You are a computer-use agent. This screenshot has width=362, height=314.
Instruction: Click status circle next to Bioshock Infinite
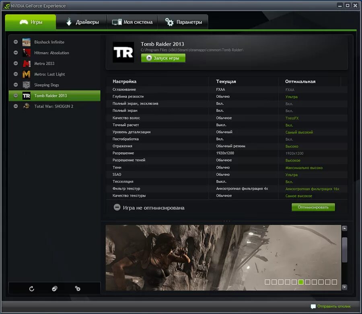coord(16,42)
